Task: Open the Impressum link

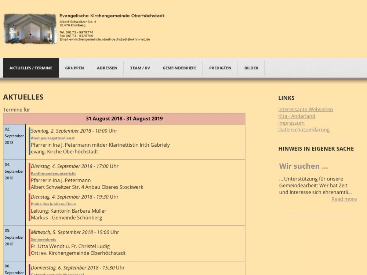Action: point(291,123)
